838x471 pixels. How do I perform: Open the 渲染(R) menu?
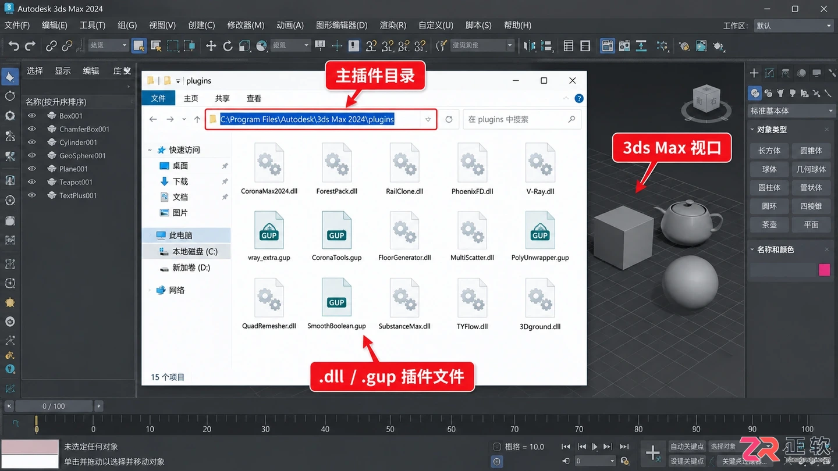(393, 25)
